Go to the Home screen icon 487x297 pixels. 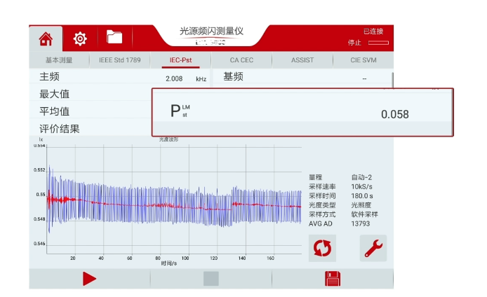(x=46, y=38)
